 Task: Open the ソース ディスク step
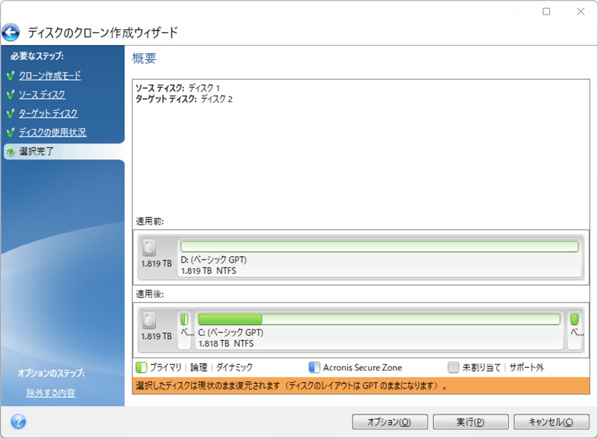click(x=42, y=95)
